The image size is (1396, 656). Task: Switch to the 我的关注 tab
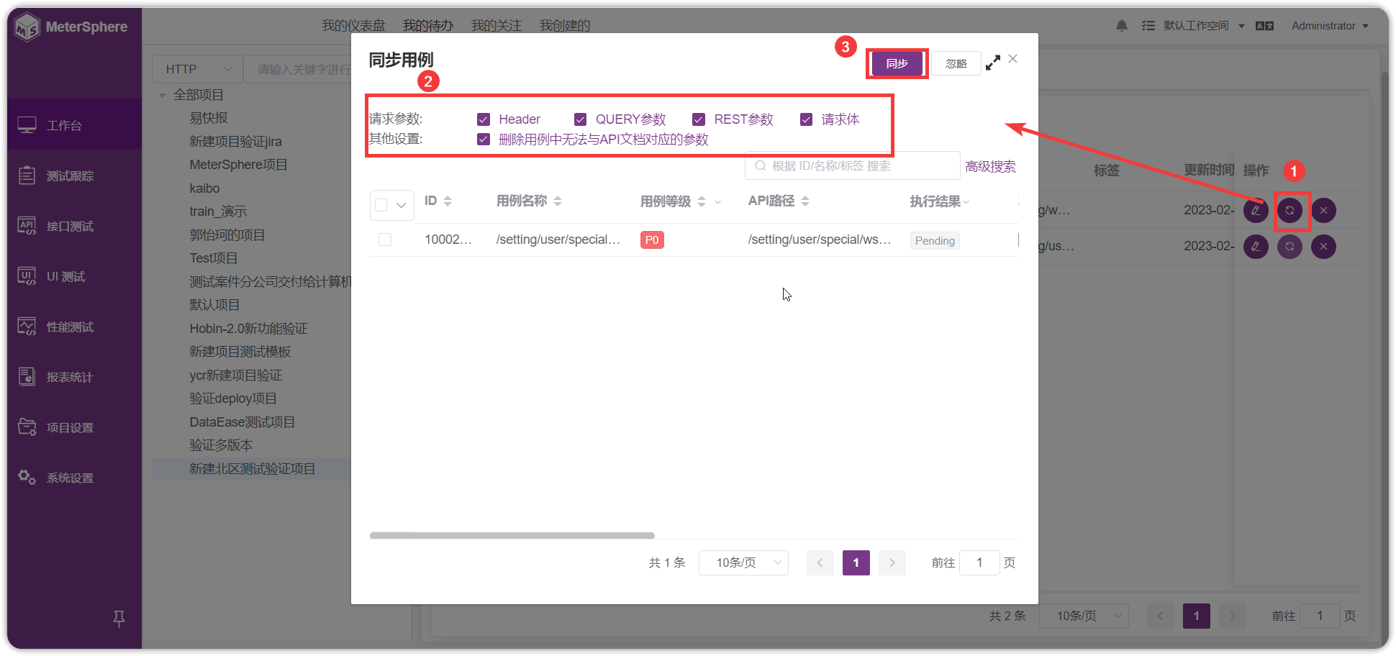[x=497, y=26]
